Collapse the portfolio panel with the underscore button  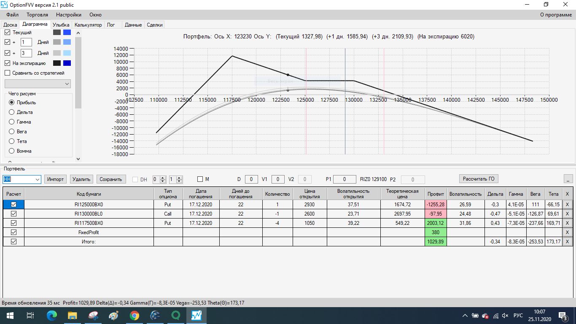[568, 179]
